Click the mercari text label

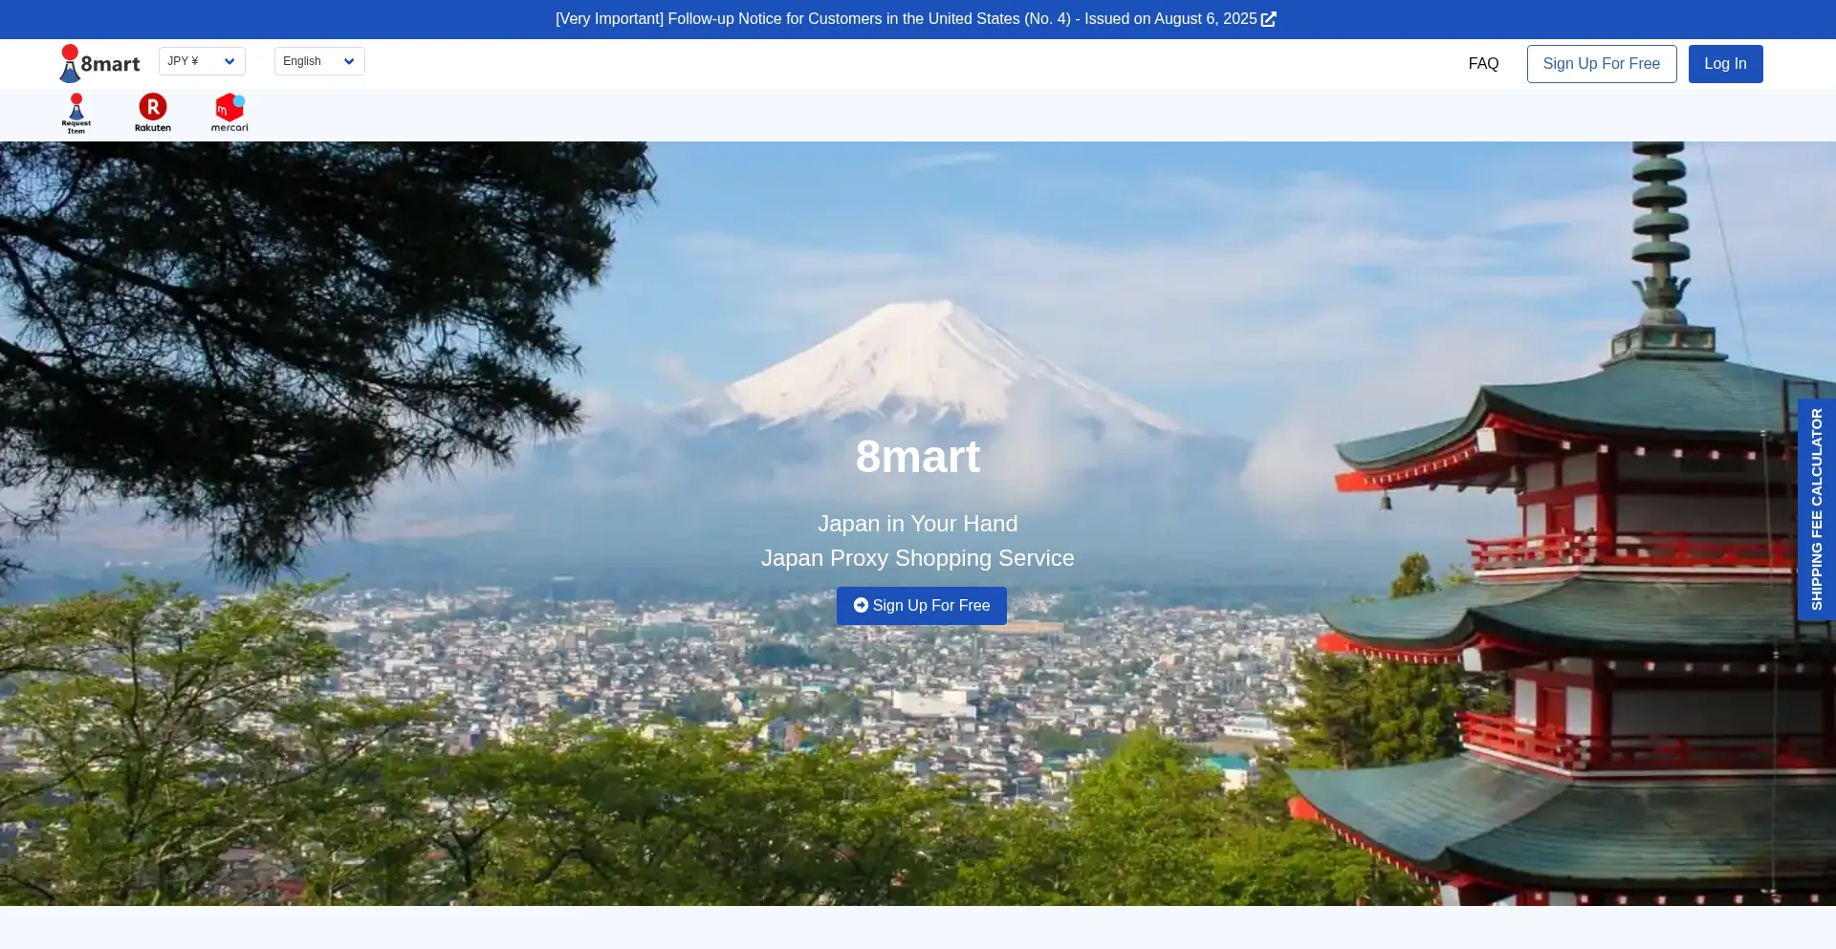pyautogui.click(x=229, y=128)
